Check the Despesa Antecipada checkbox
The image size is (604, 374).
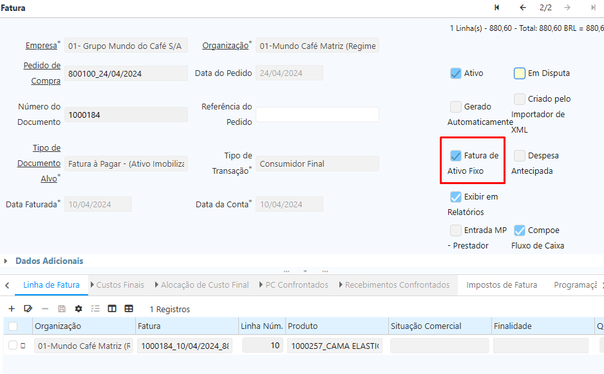[x=520, y=156]
